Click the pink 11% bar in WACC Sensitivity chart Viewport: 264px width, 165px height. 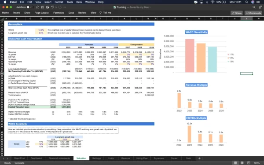click(190, 56)
